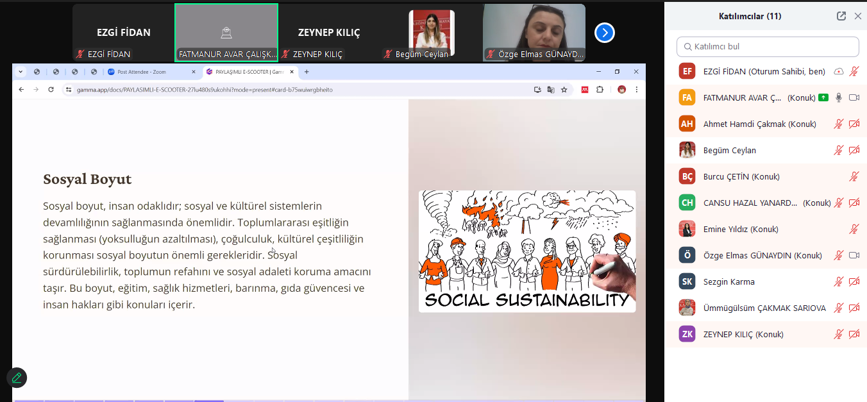Click the Katılımcı bul search field
Viewport: 867px width, 402px height.
click(768, 47)
